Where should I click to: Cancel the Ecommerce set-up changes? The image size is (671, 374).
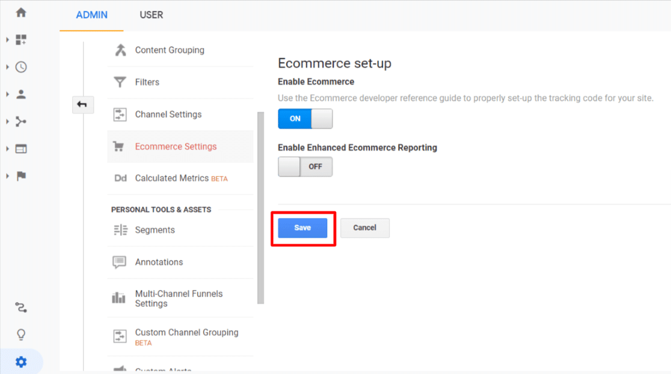click(364, 228)
